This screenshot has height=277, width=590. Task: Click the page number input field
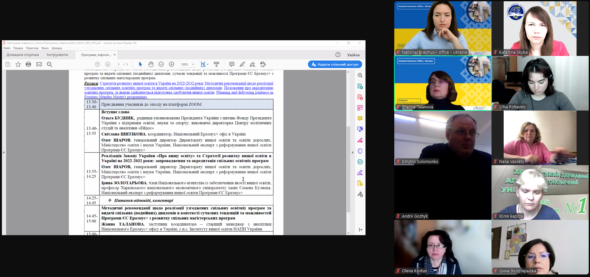[119, 65]
